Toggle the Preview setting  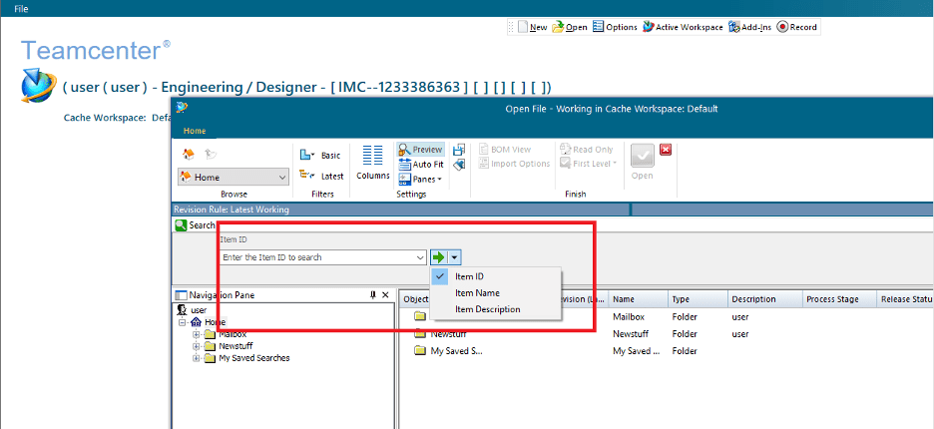point(420,150)
